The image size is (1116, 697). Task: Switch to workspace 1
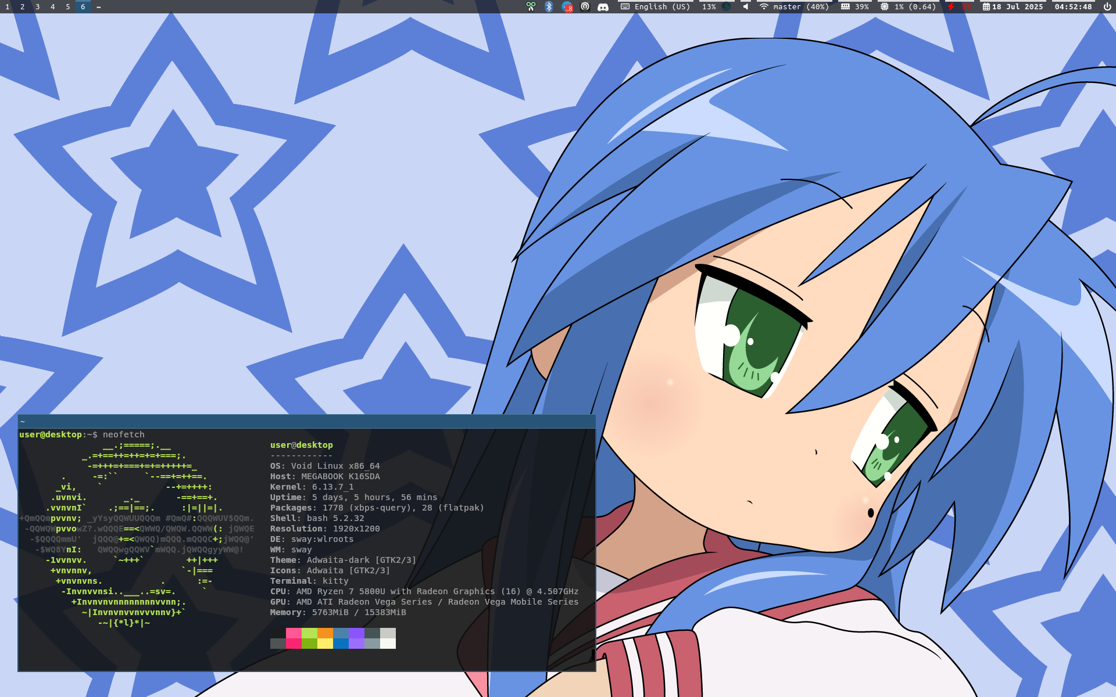pyautogui.click(x=7, y=7)
